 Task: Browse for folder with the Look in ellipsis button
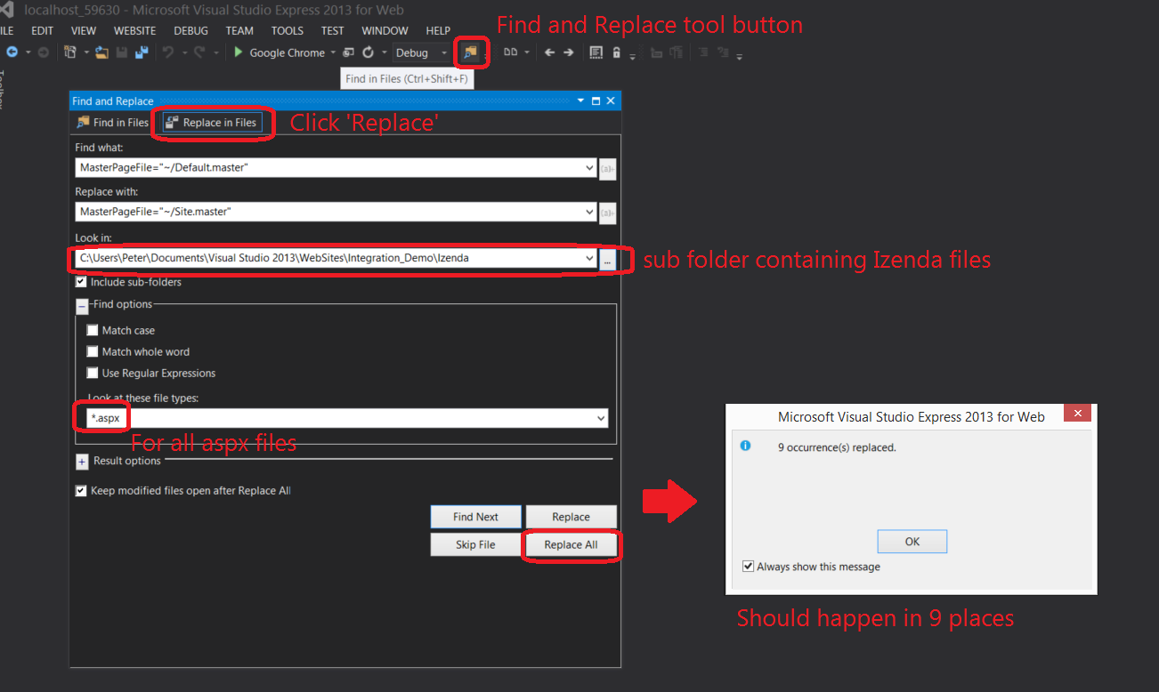[x=607, y=258]
